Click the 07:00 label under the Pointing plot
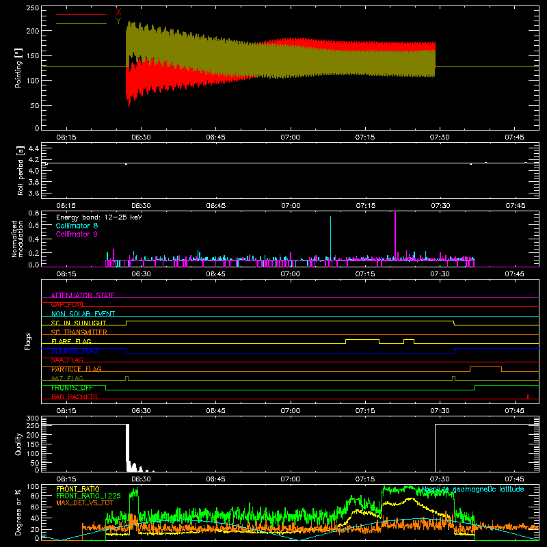Viewport: 547px width, 547px height. [x=290, y=137]
